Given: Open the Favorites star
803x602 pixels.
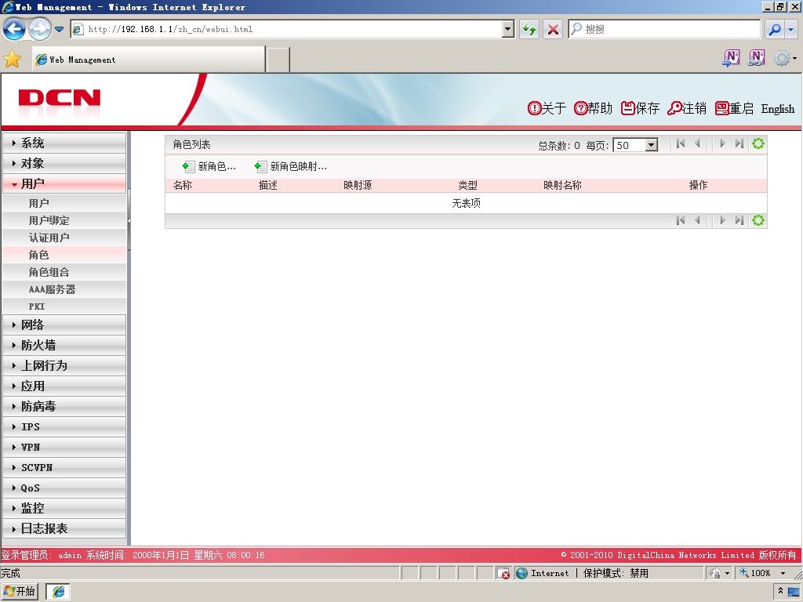Looking at the screenshot, I should pyautogui.click(x=13, y=60).
